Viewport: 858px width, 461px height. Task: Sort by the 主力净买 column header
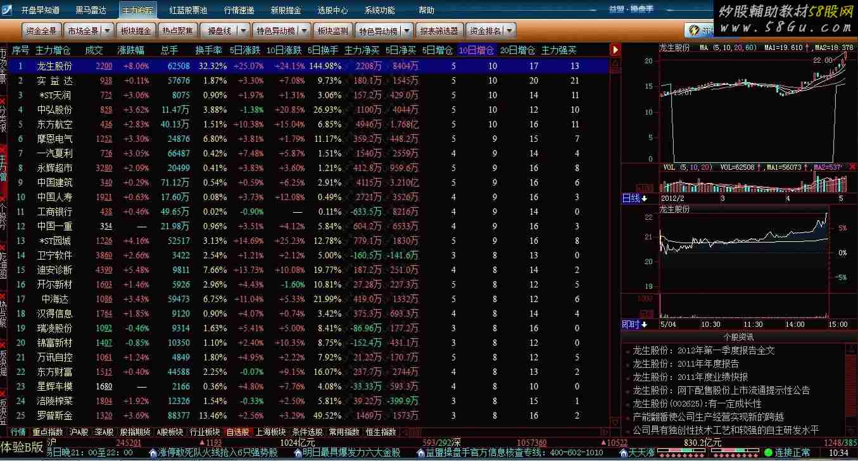tap(362, 50)
